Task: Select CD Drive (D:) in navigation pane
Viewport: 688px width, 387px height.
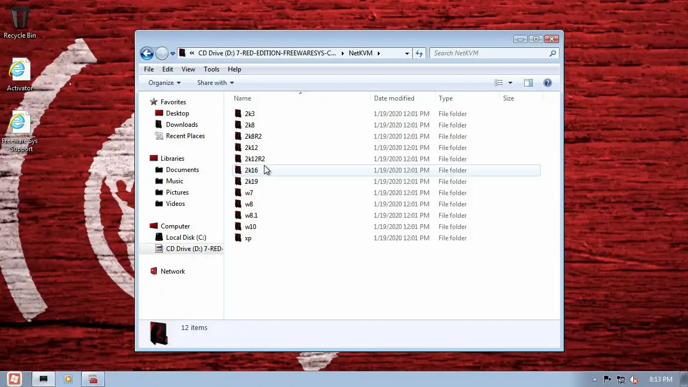Action: pyautogui.click(x=194, y=249)
